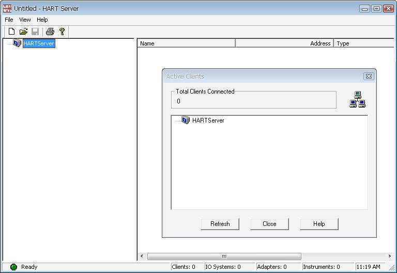This screenshot has height=273, width=397.
Task: Click the Print toolbar icon
Action: pos(50,32)
